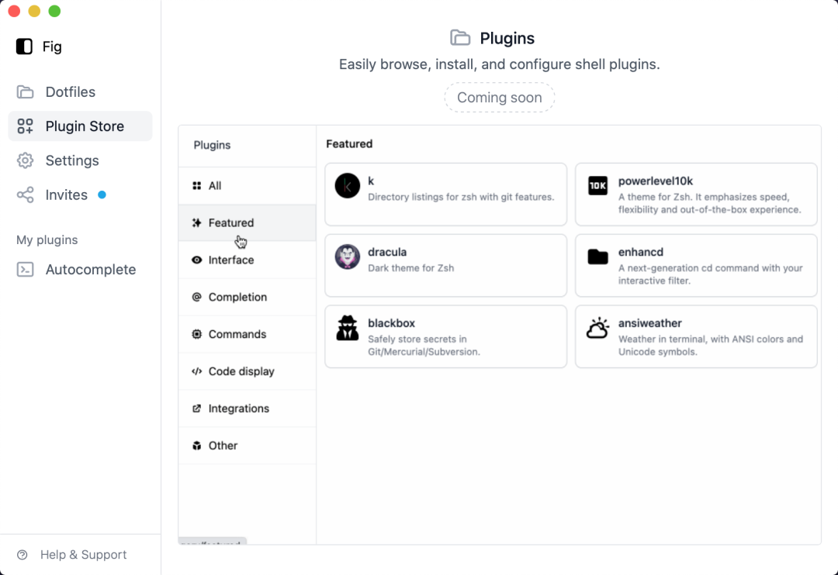
Task: Open Help & Support link
Action: (x=83, y=555)
